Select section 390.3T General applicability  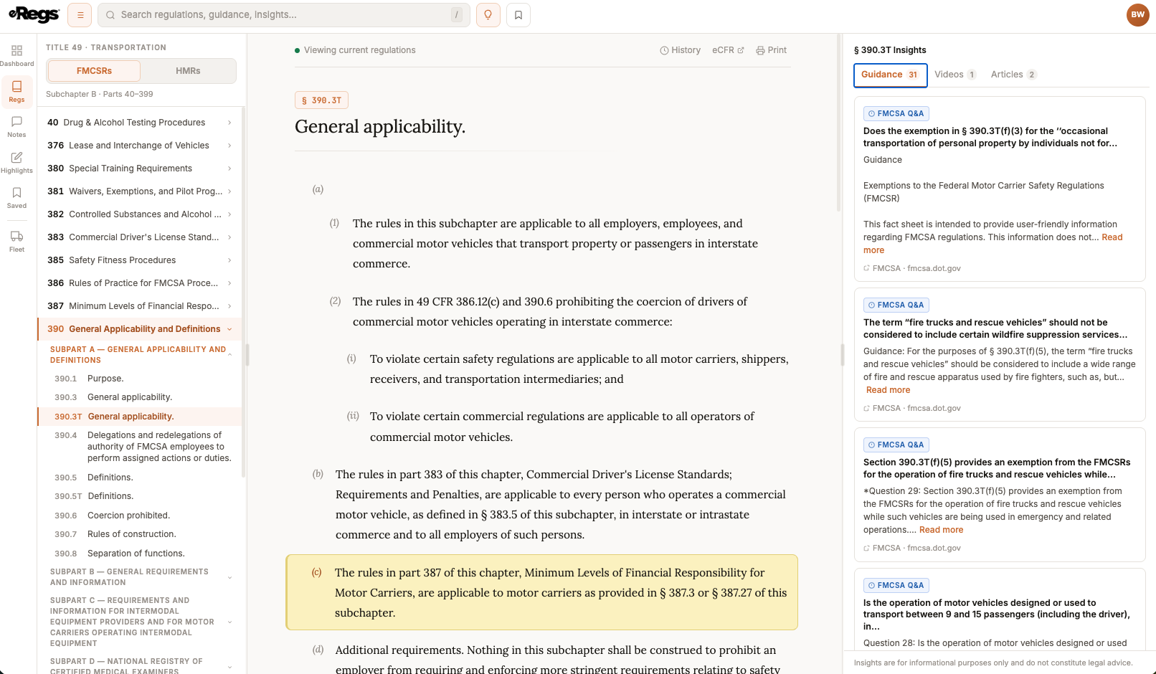[140, 417]
